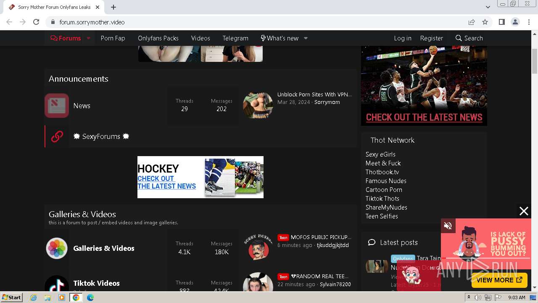Open the network tray icon
538x303 pixels.
[x=488, y=298]
